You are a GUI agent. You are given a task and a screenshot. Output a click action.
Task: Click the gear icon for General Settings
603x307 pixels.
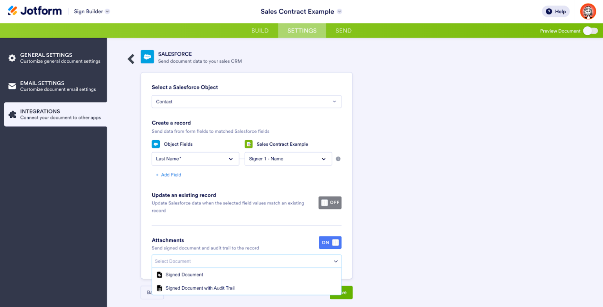12,58
